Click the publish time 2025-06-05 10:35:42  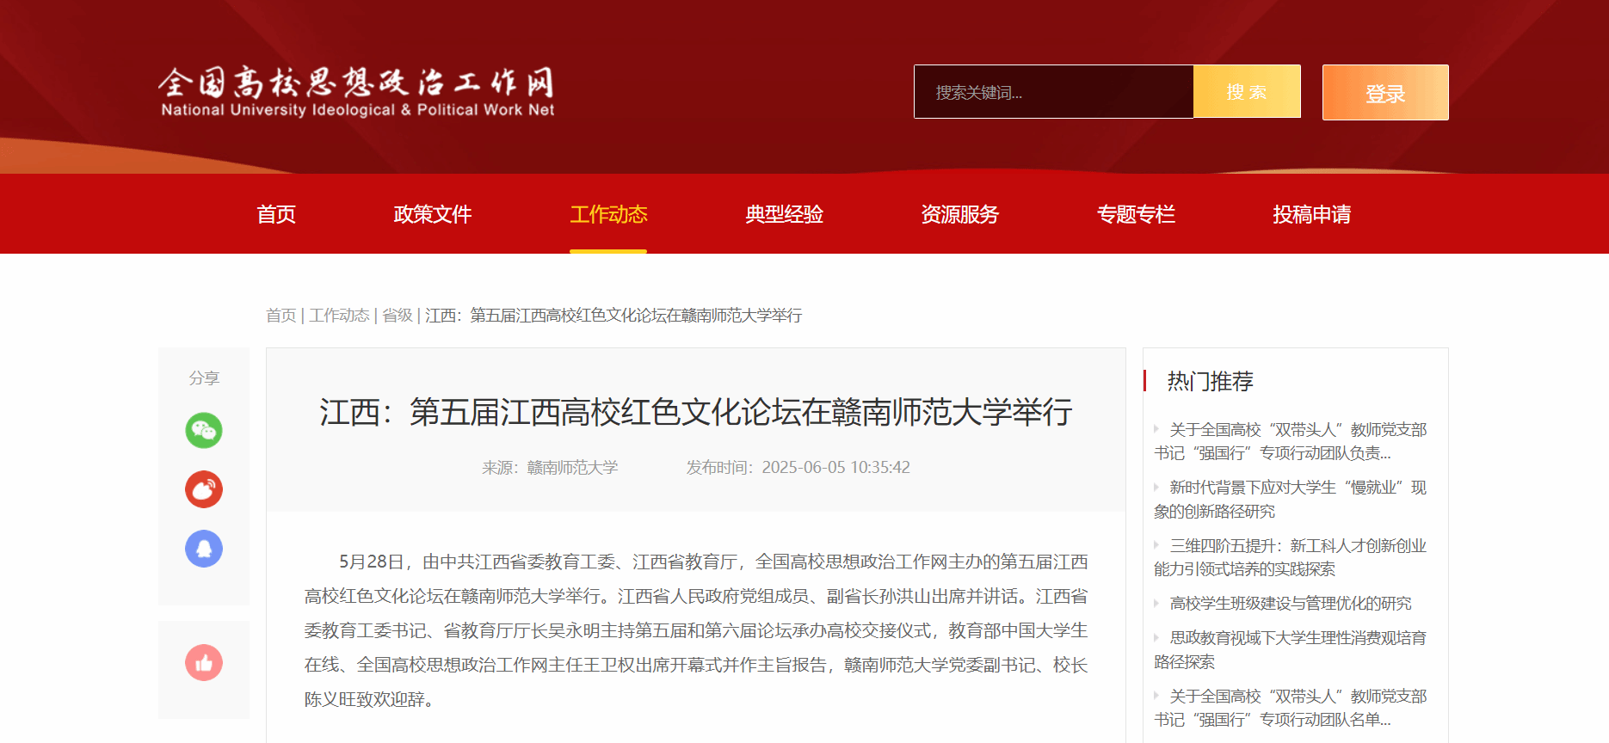click(835, 468)
